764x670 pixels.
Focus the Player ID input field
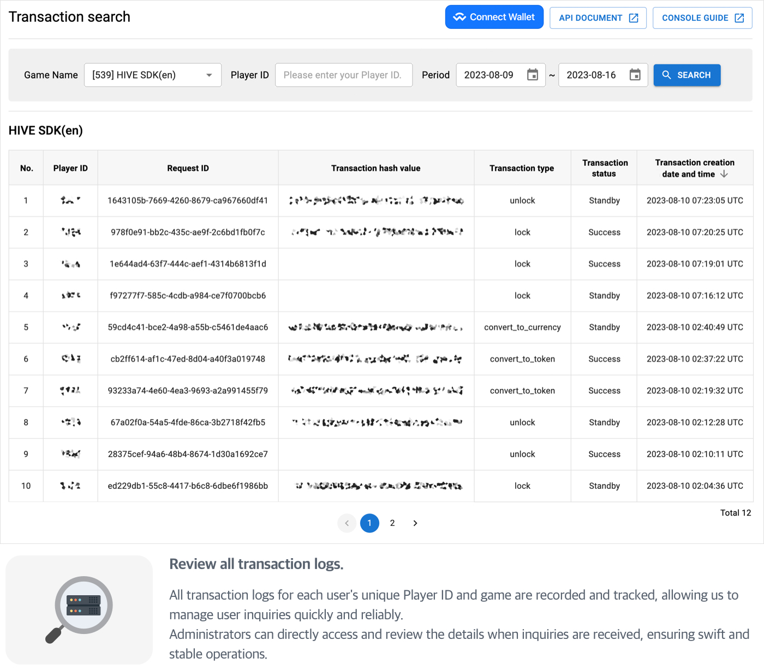coord(344,75)
